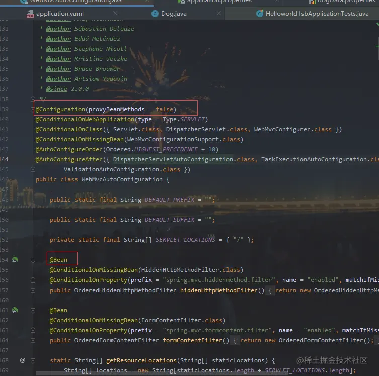
Task: Click DispatcherServletAutoConfiguration.class reference
Action: click(184, 159)
